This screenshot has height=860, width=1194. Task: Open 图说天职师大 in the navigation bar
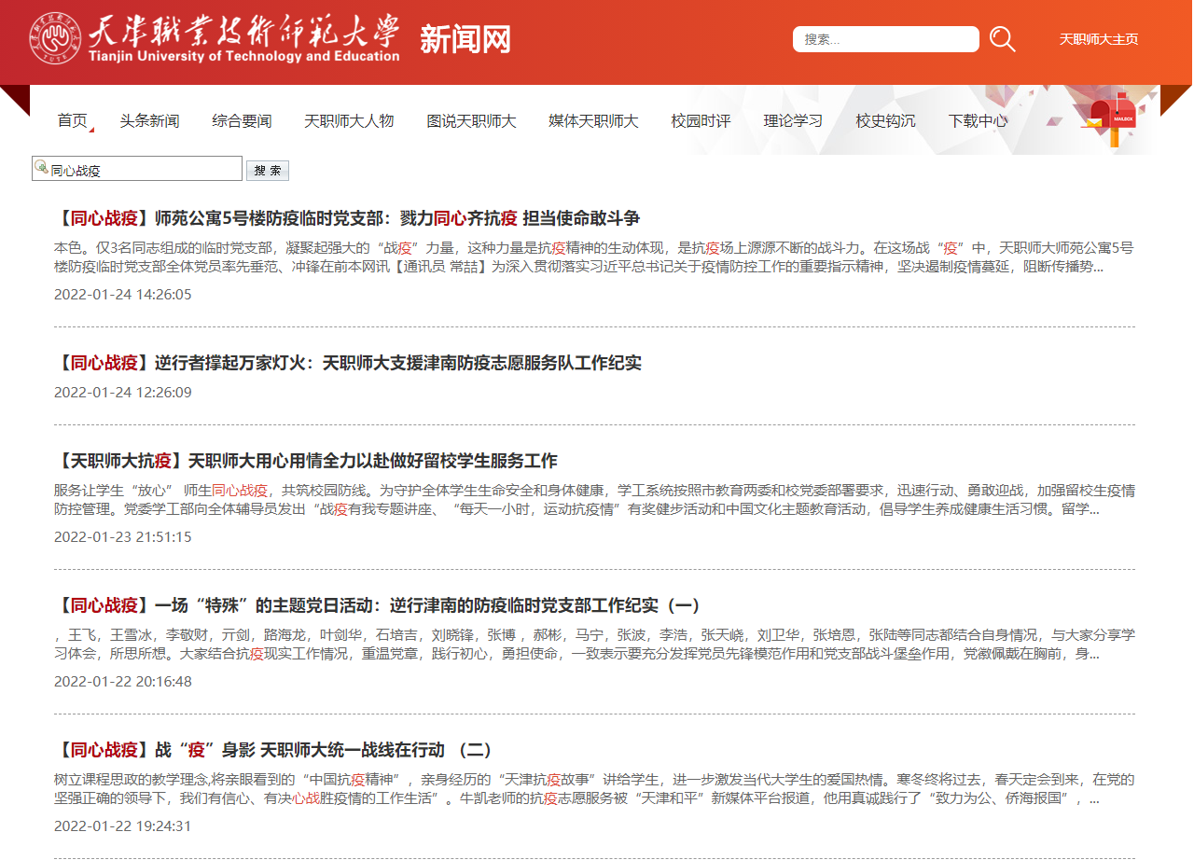point(471,120)
